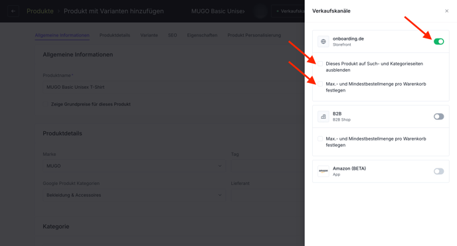Click the Produktname input field
This screenshot has height=246, width=457.
coord(173,87)
